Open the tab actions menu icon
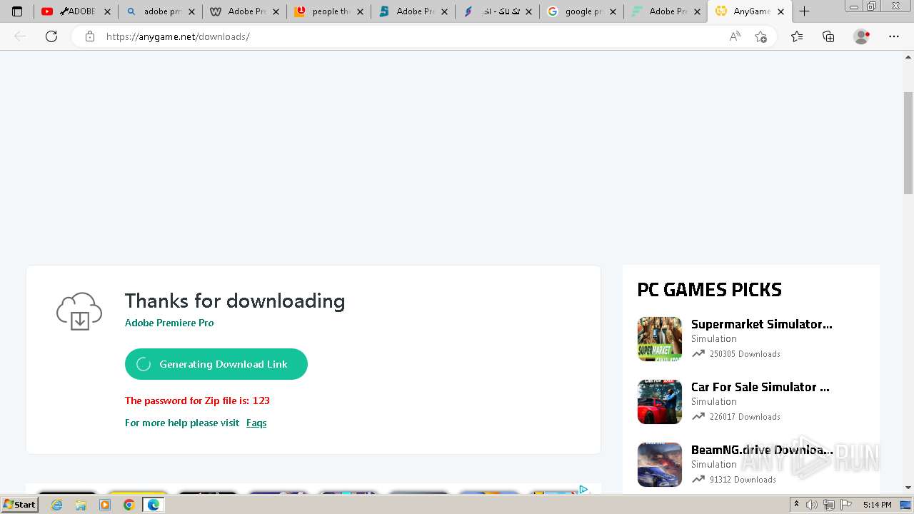This screenshot has width=914, height=514. [x=17, y=11]
